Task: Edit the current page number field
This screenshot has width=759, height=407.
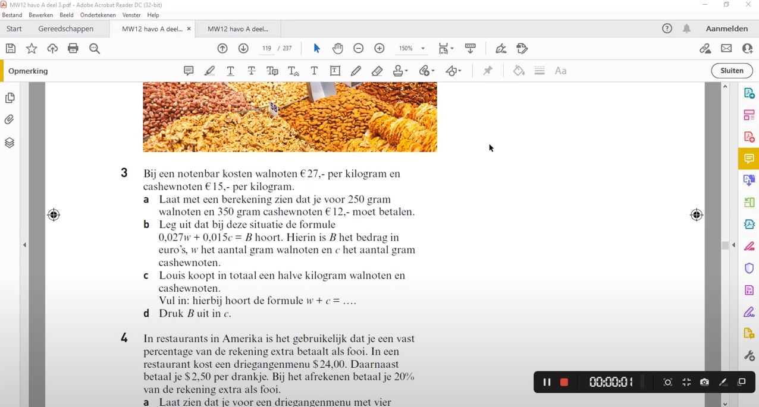Action: 266,49
